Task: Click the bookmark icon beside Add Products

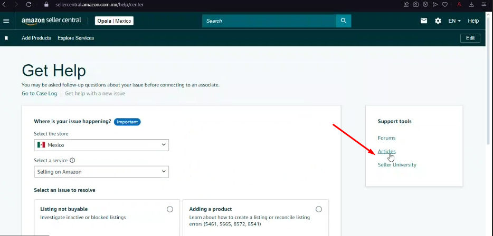Action: coord(6,38)
